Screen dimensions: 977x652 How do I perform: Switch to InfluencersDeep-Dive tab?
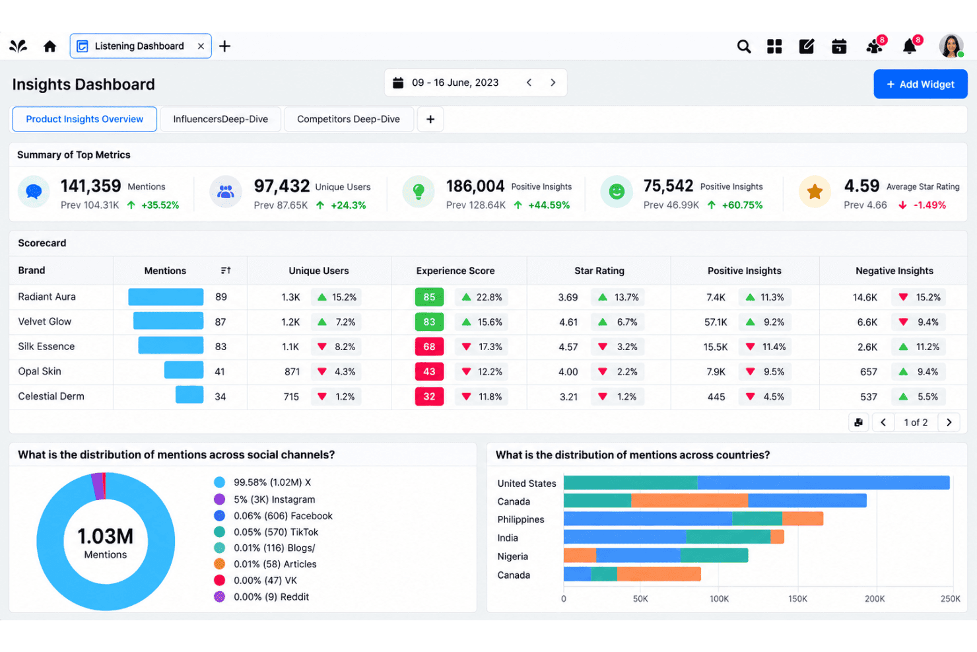point(220,119)
